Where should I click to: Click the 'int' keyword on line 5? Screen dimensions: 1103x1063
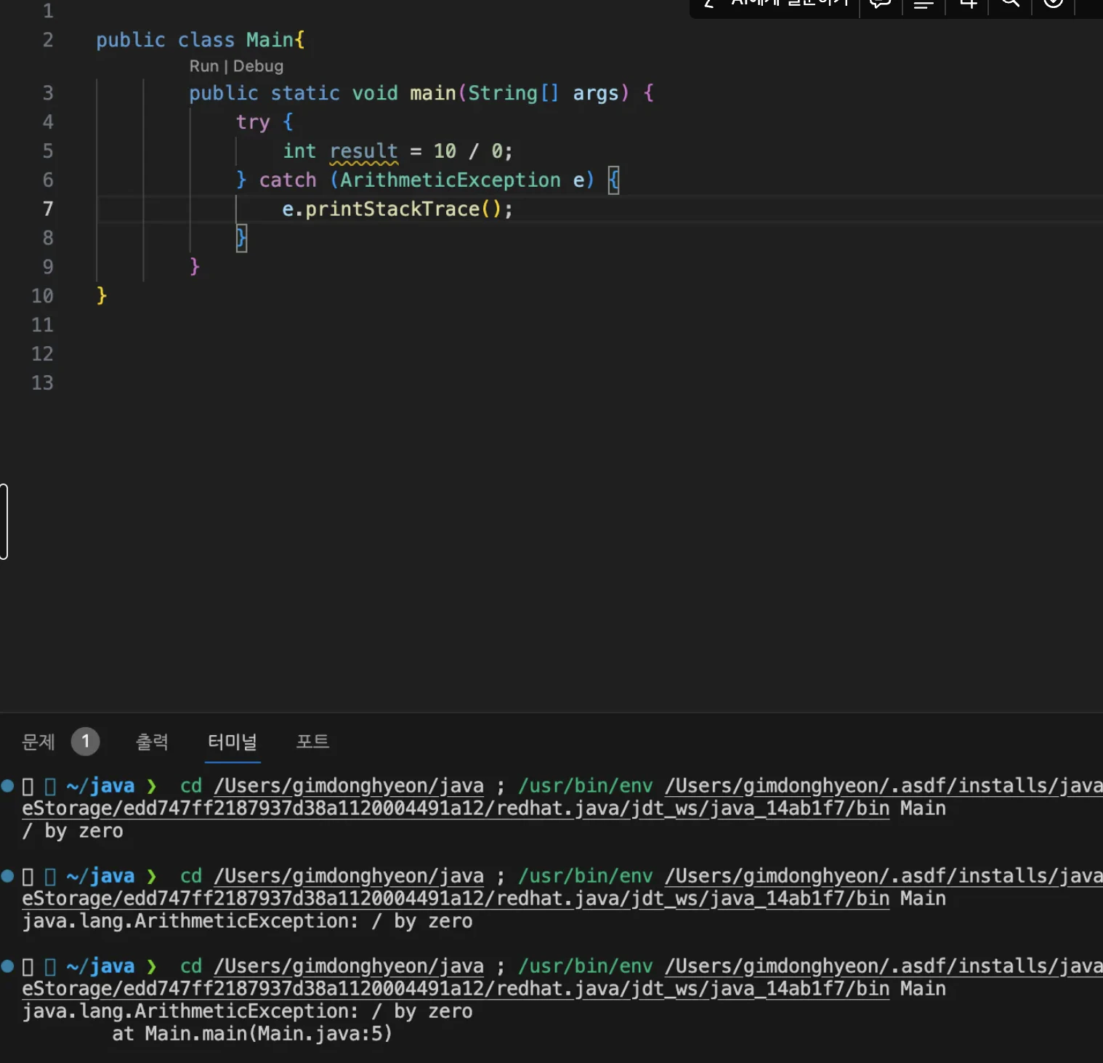pos(299,151)
